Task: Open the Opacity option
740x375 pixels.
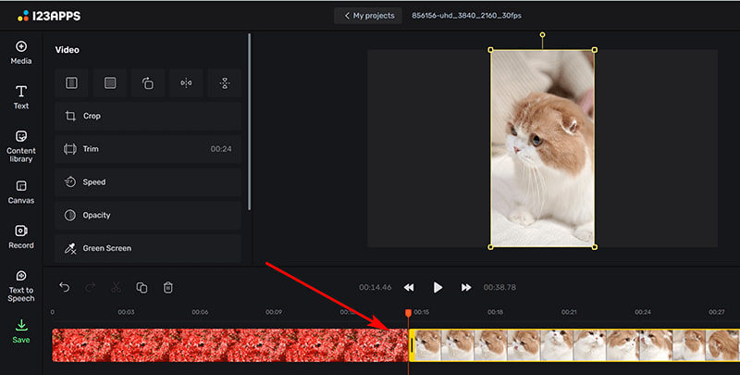Action: (148, 215)
